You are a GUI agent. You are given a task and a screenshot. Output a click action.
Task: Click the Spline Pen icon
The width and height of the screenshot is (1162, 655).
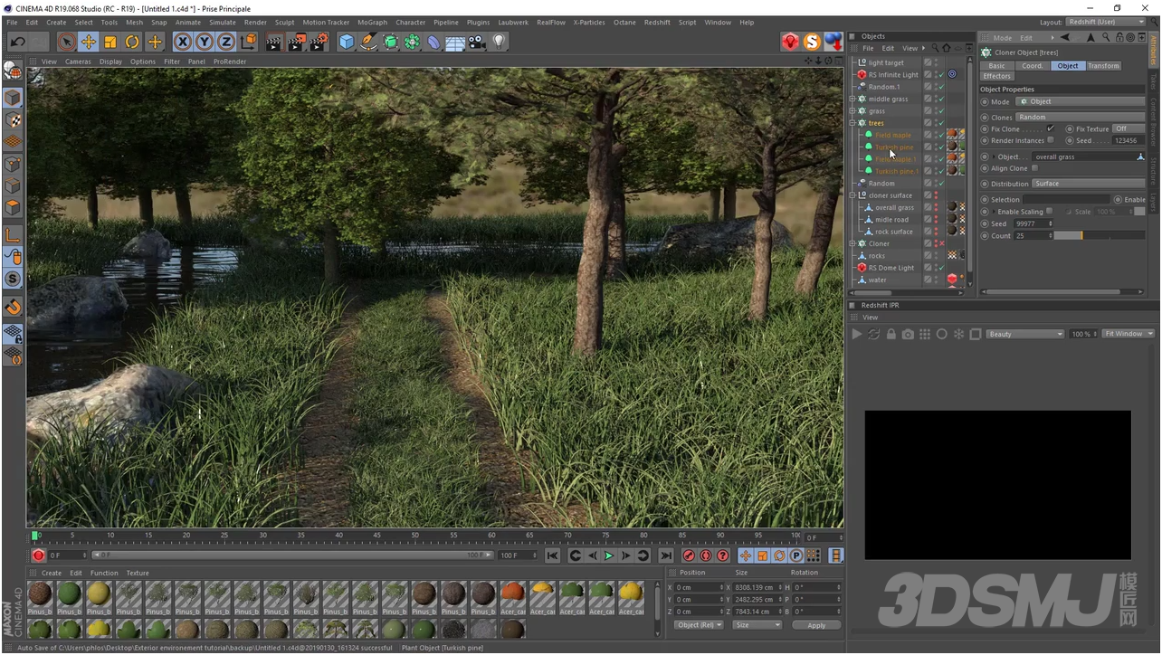(x=368, y=42)
